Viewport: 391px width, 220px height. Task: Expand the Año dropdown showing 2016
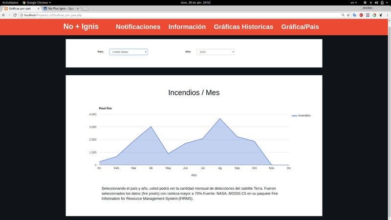coord(216,52)
